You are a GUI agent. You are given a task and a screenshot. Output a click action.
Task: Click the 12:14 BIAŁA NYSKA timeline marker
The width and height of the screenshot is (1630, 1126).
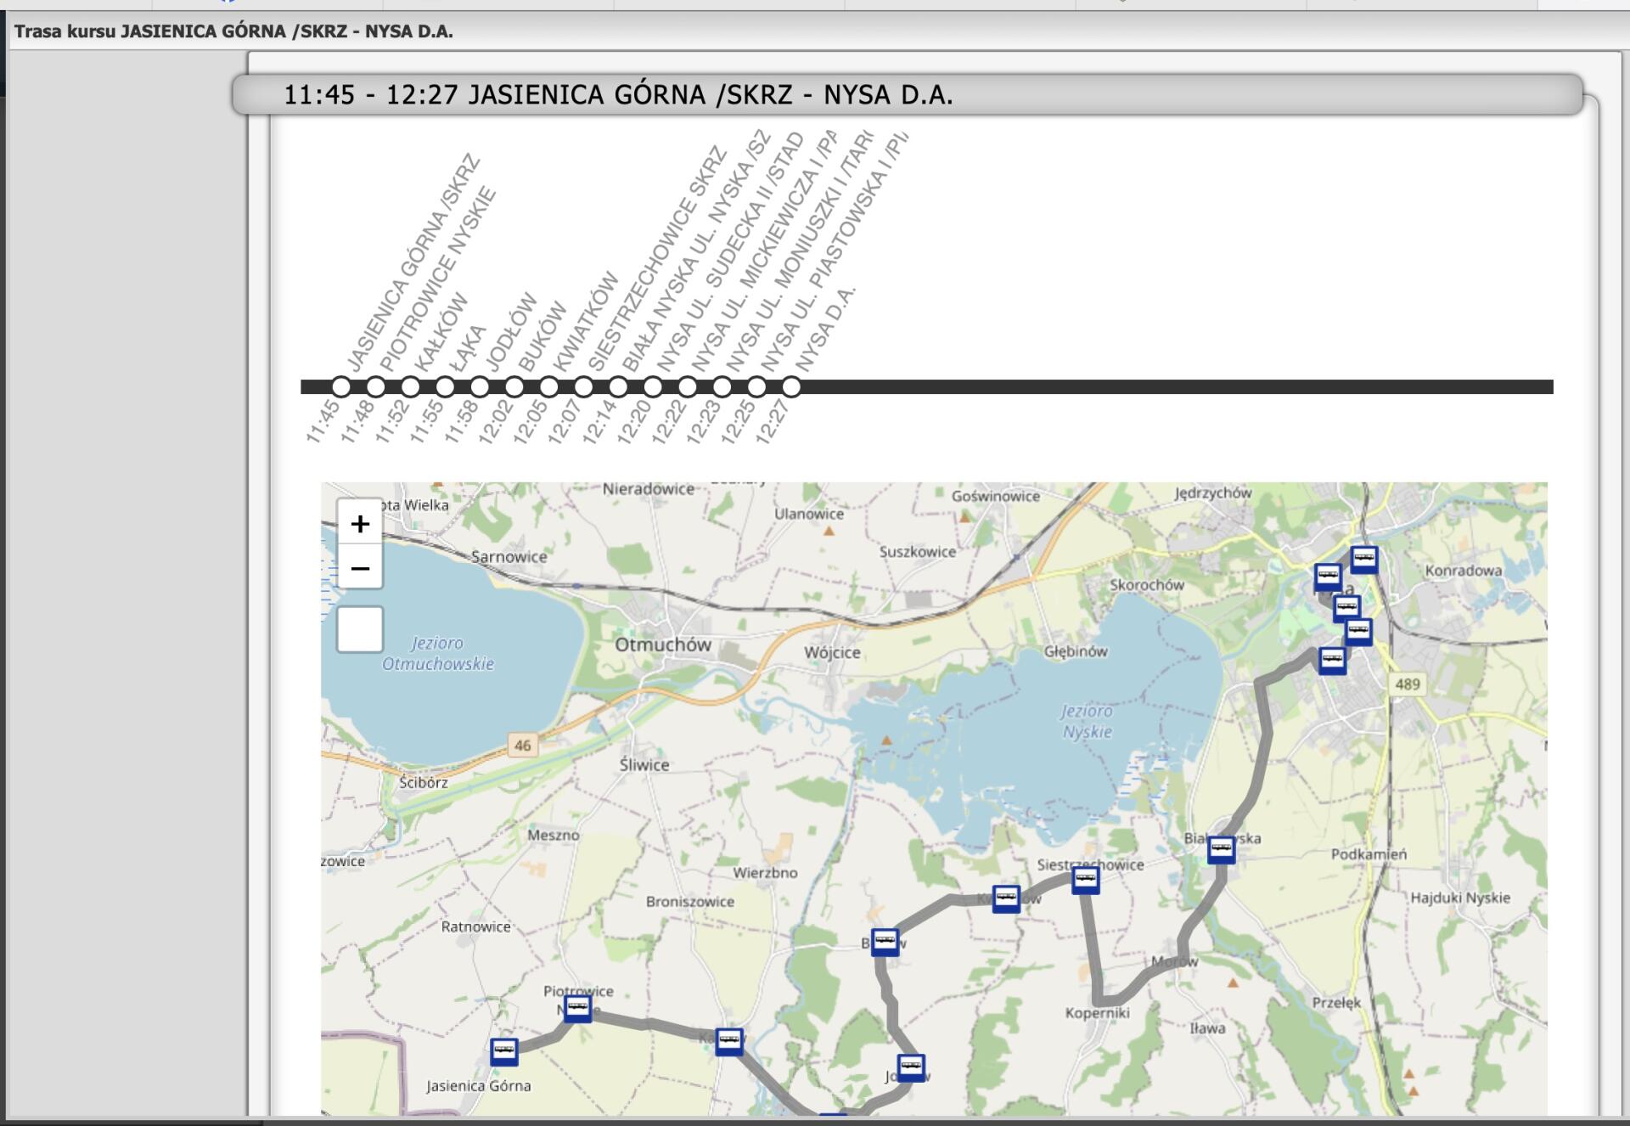618,387
